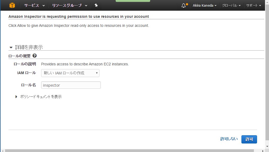269x152 pixels.
Task: Click the ロール名 text field
Action: 71,85
